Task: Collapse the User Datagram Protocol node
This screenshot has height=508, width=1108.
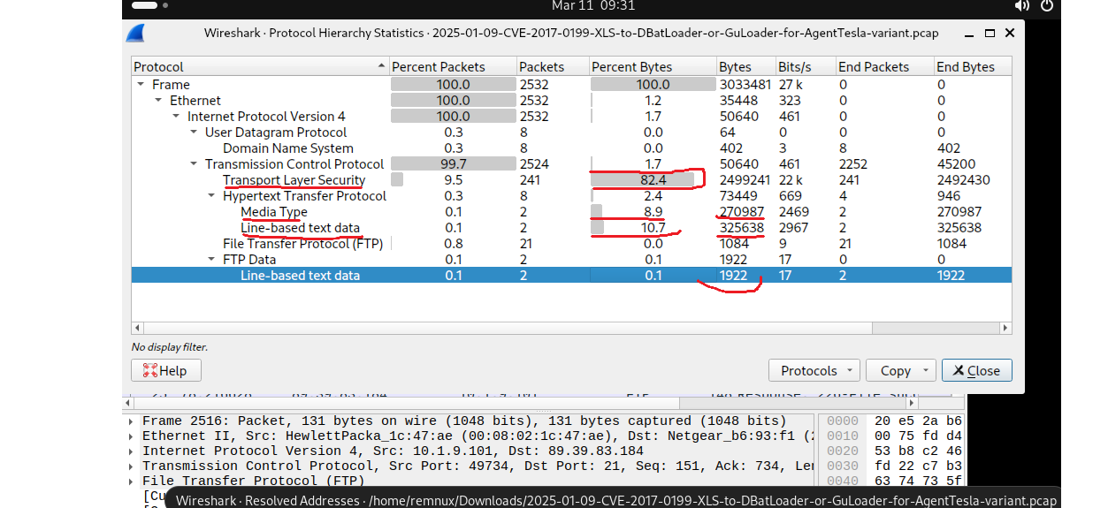Action: coord(194,133)
